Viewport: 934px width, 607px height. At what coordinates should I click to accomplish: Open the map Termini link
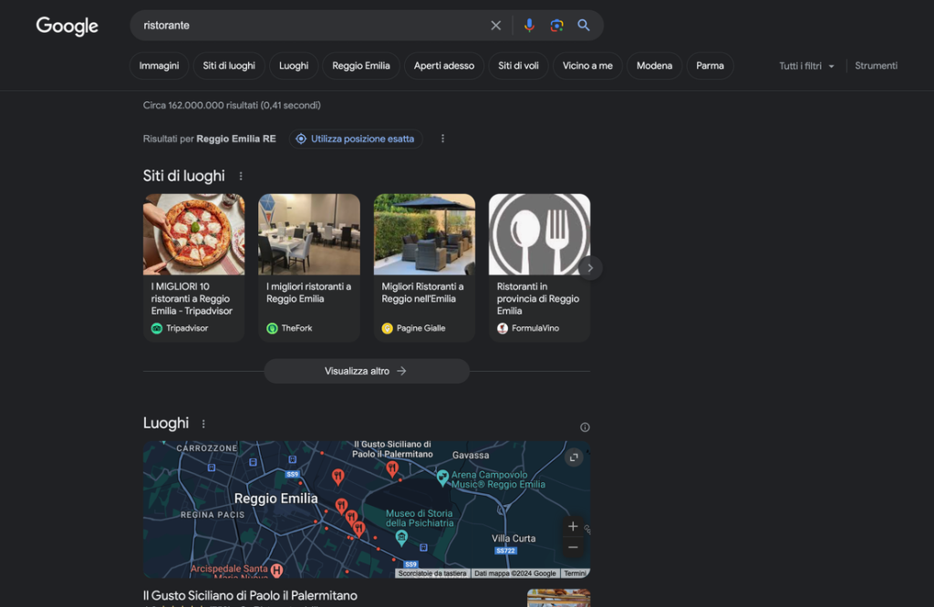click(575, 573)
